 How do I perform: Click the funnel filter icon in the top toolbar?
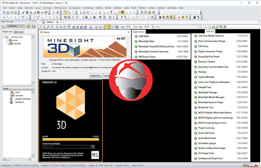click(x=111, y=13)
